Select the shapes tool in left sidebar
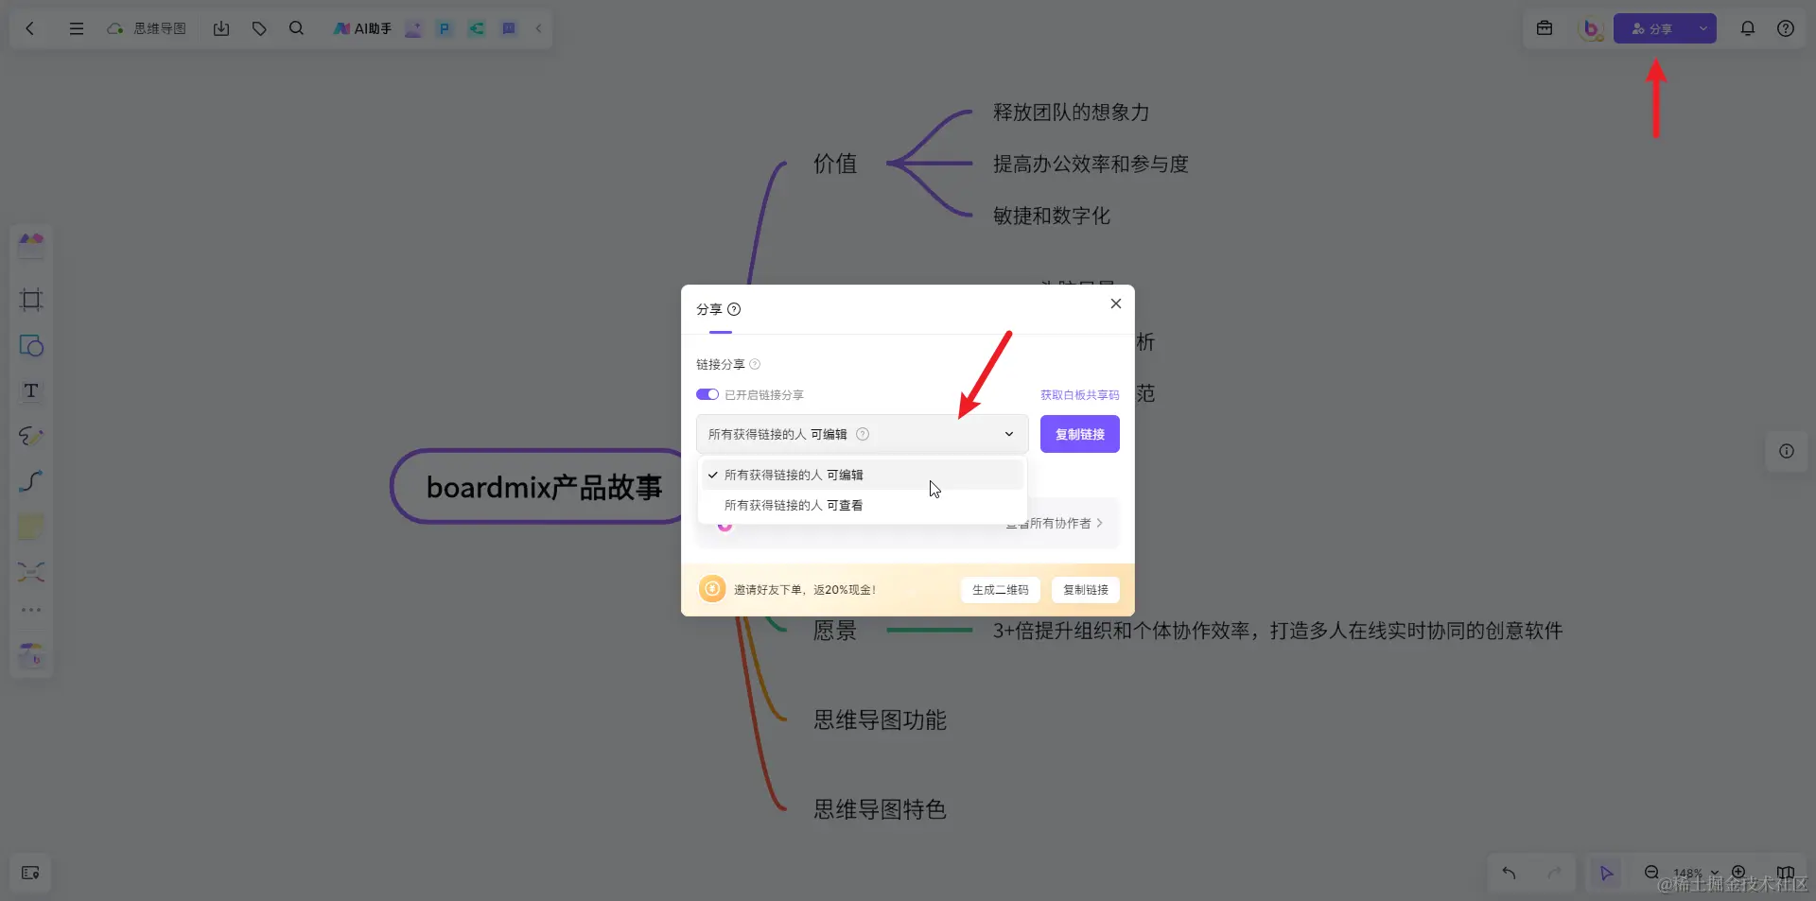 point(31,345)
